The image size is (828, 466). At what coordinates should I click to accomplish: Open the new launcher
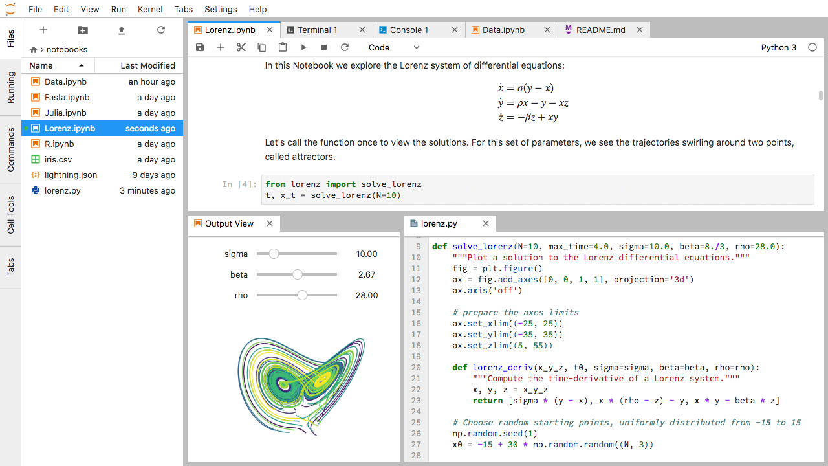coord(43,30)
